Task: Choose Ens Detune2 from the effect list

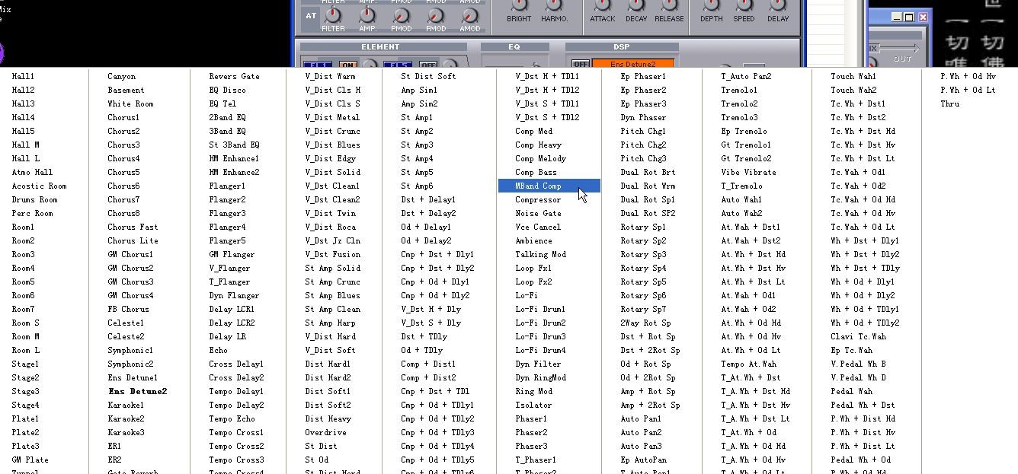Action: tap(137, 391)
